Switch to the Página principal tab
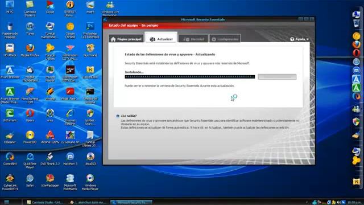Viewport: 364px width, 205px height. [x=126, y=39]
